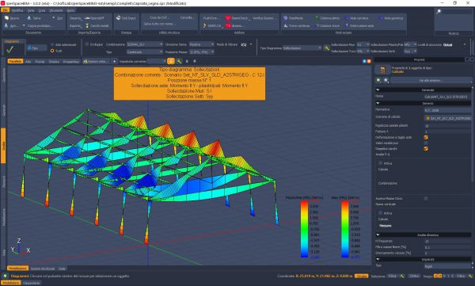Click the N frequenze value field
The width and height of the screenshot is (475, 286).
[447, 242]
